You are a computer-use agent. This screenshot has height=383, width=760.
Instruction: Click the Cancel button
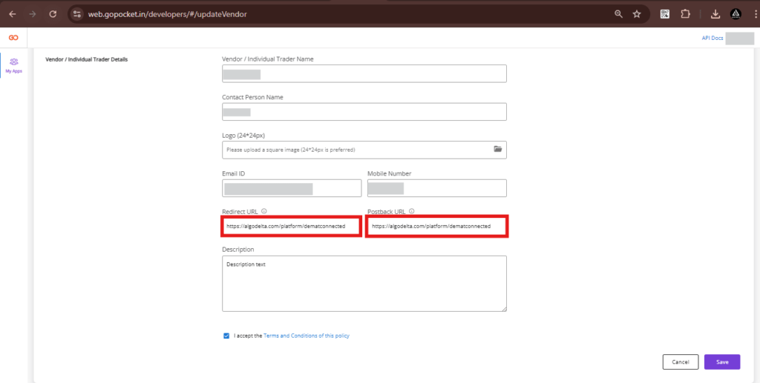(680, 362)
